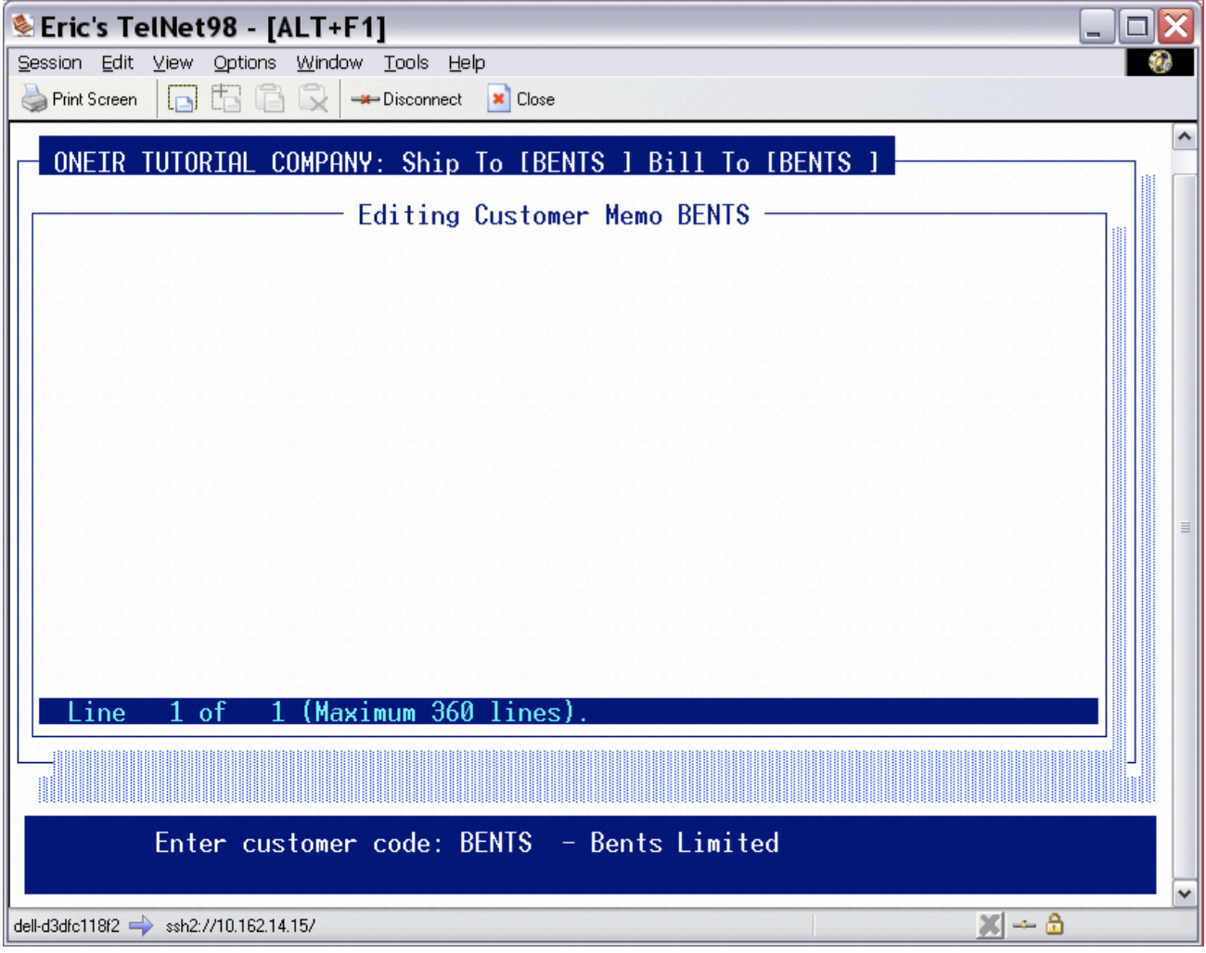
Task: Close the TelNet98 window with red X
Action: click(1175, 26)
